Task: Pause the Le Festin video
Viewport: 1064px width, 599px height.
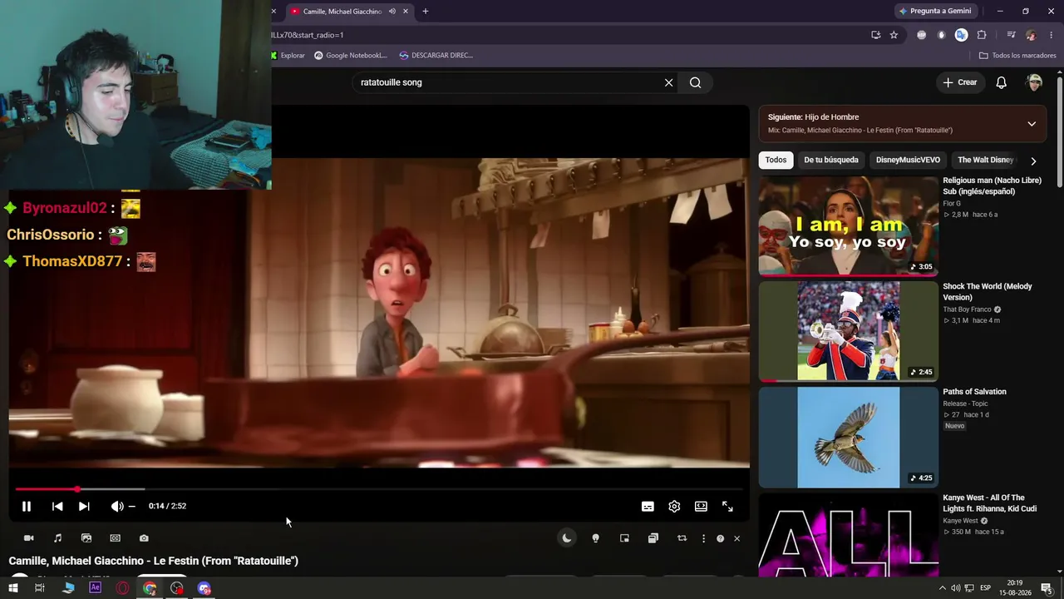Action: [x=26, y=506]
